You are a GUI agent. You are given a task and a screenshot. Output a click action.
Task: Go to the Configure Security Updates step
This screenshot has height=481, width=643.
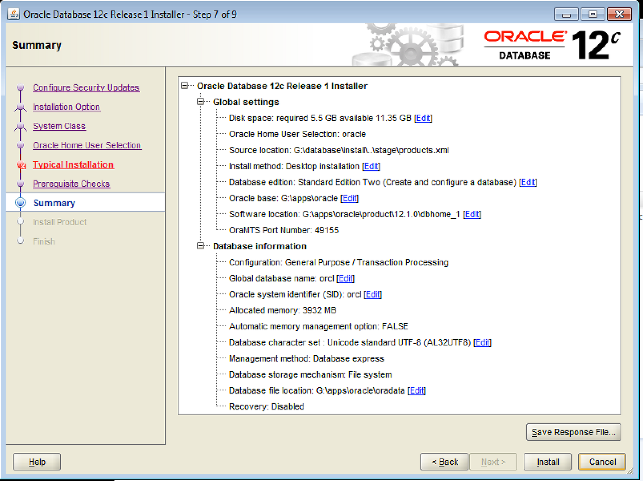pos(86,88)
